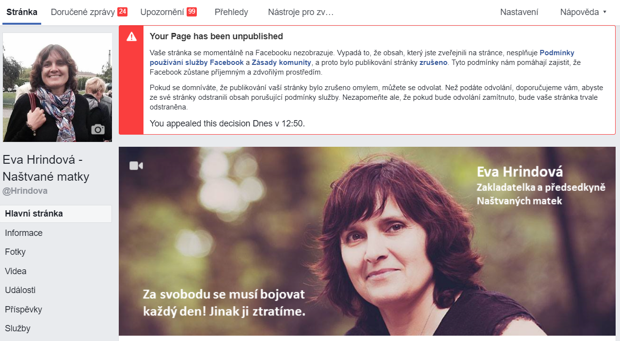Click the red warning triangle icon
The image size is (620, 341).
131,37
